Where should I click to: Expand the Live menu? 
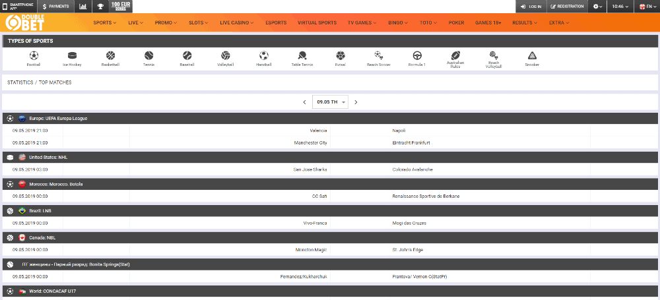tap(135, 22)
